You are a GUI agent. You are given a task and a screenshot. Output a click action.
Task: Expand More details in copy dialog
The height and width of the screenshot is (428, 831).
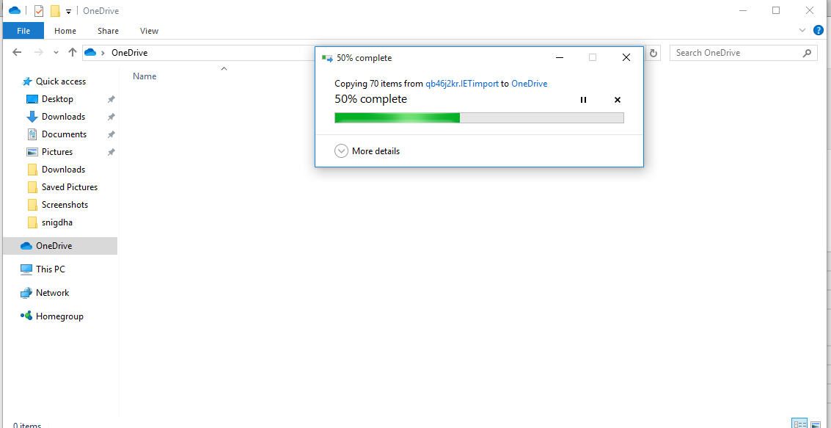367,151
